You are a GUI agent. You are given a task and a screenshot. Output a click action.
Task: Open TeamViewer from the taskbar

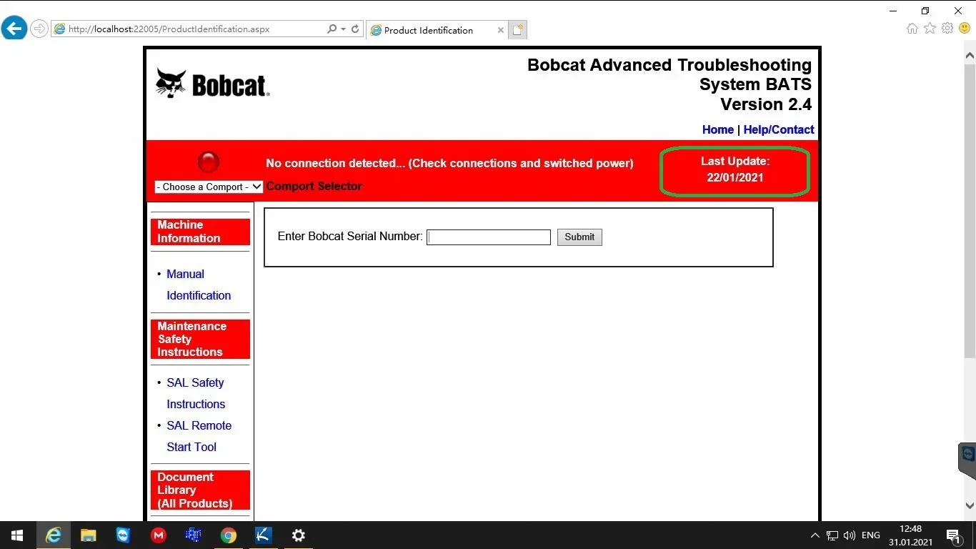point(124,535)
